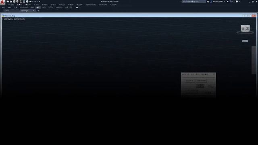Open the AutoCAD application menu (red A logo)
Image resolution: width=258 pixels, height=145 pixels.
coord(2,2)
